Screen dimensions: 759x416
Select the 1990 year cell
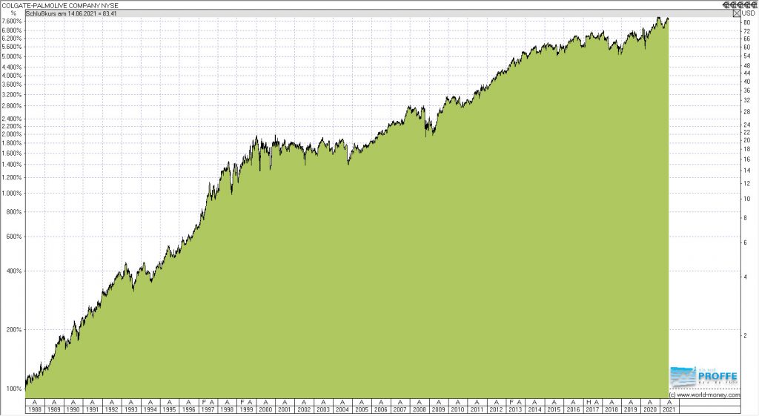pyautogui.click(x=73, y=409)
